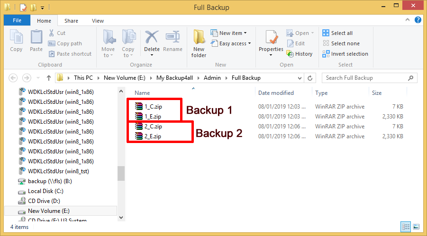Create a New folder
Image resolution: width=427 pixels, height=236 pixels.
pyautogui.click(x=199, y=43)
